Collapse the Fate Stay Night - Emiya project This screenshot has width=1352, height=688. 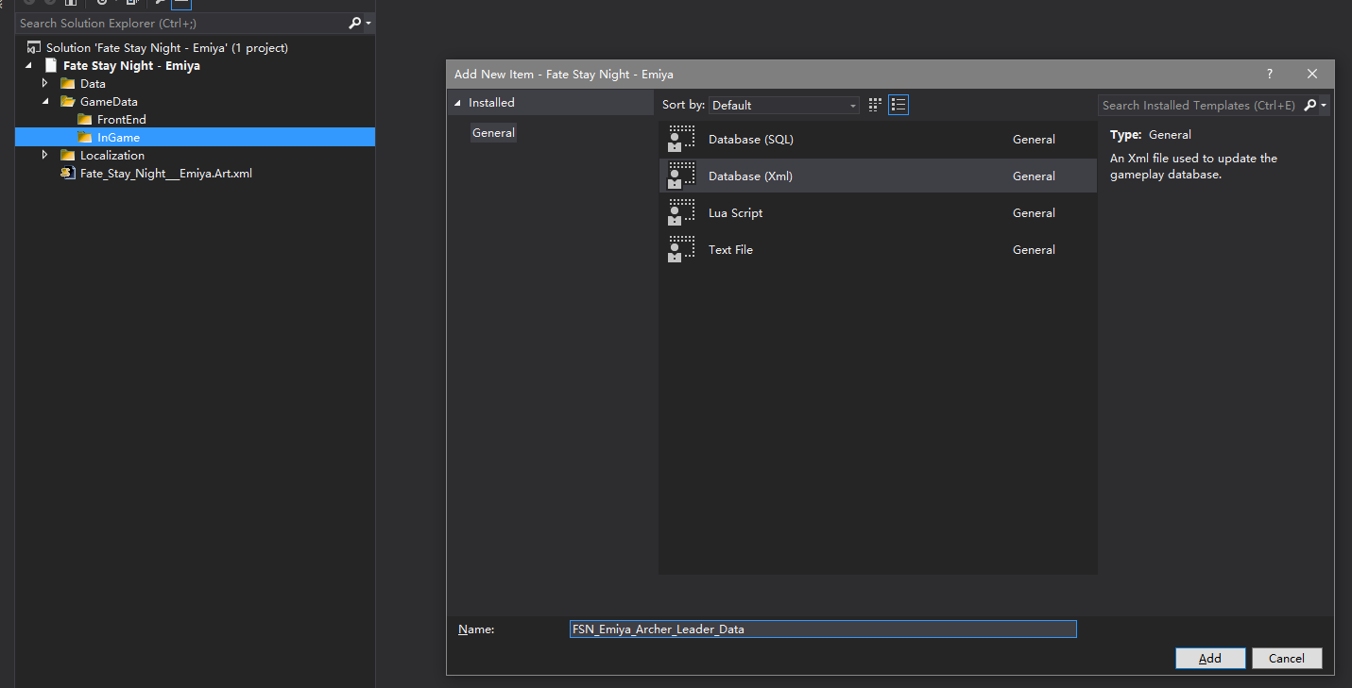coord(27,66)
